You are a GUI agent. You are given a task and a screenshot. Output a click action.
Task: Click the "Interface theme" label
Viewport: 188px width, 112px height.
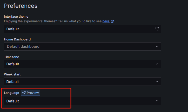click(16, 17)
